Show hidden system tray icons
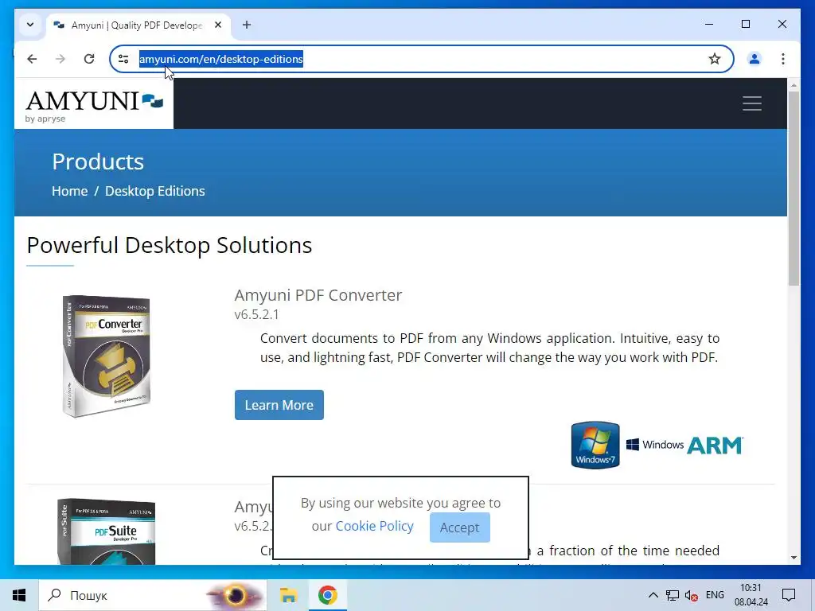This screenshot has height=611, width=815. click(x=653, y=595)
